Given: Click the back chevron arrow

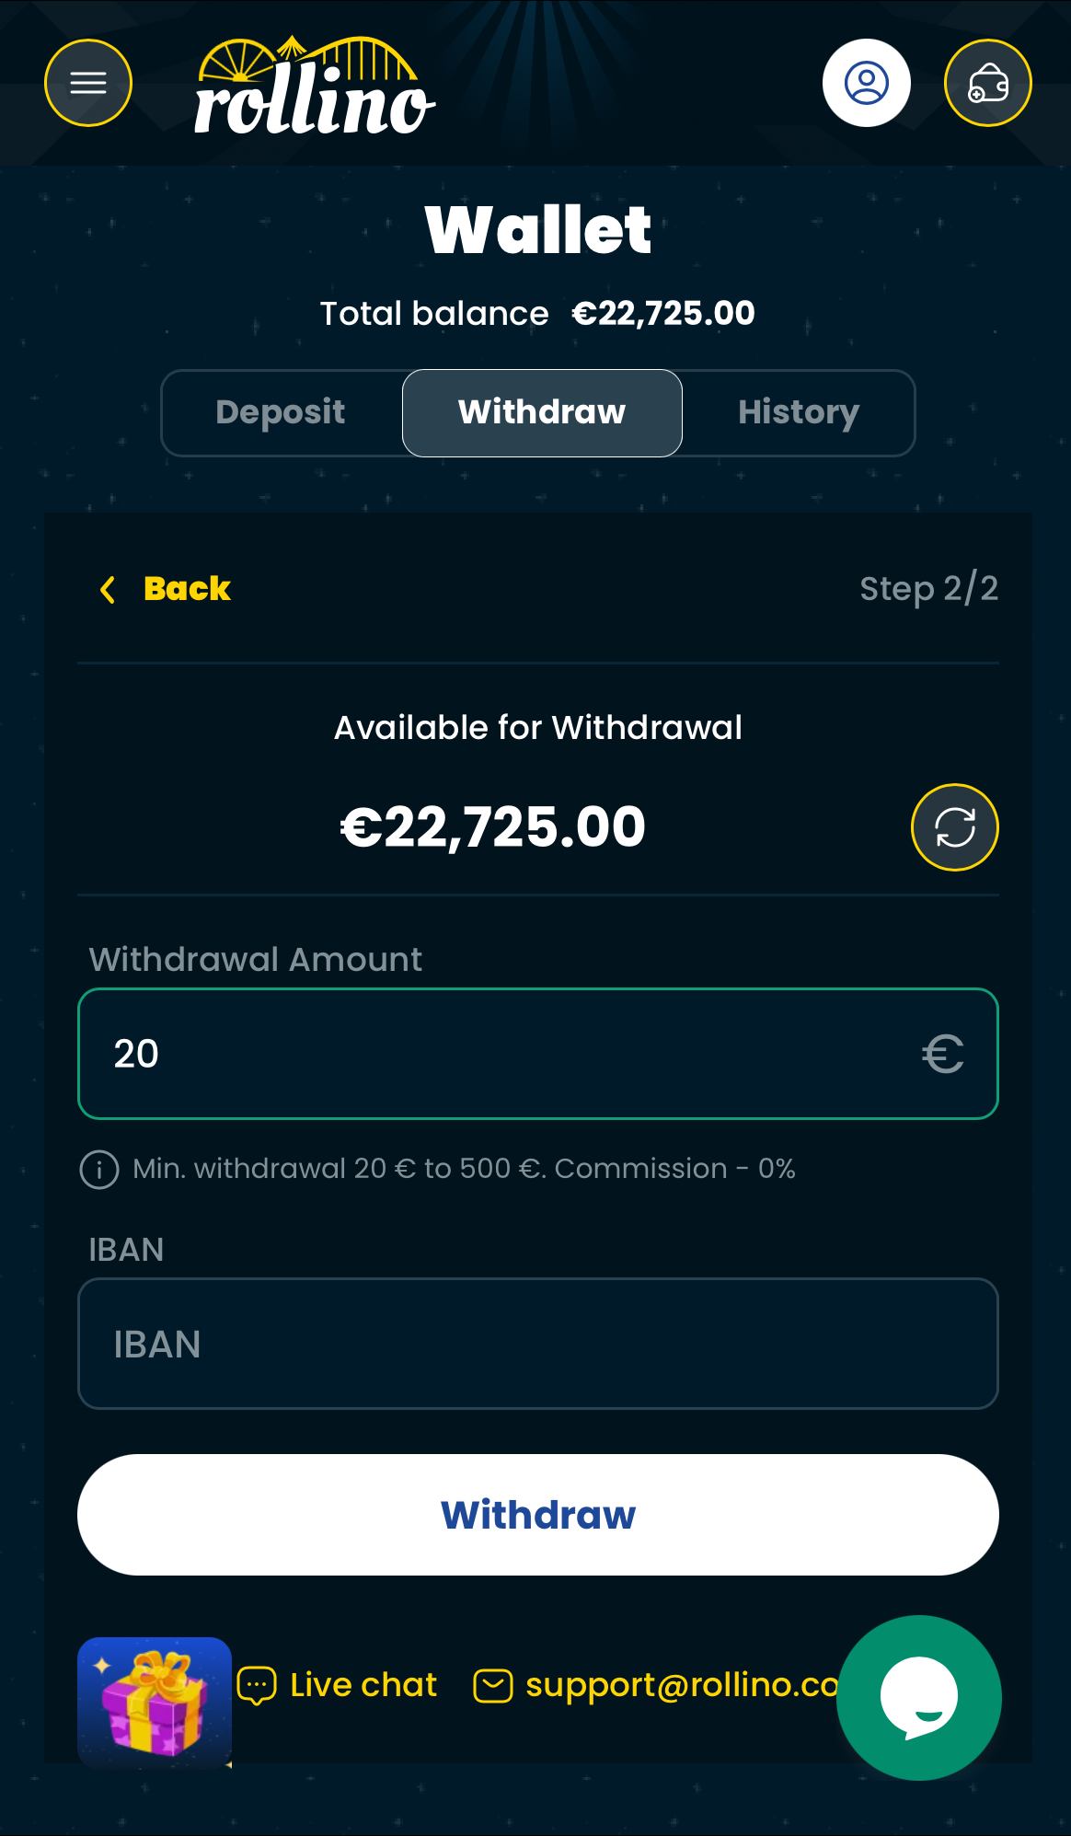Looking at the screenshot, I should click(x=108, y=589).
